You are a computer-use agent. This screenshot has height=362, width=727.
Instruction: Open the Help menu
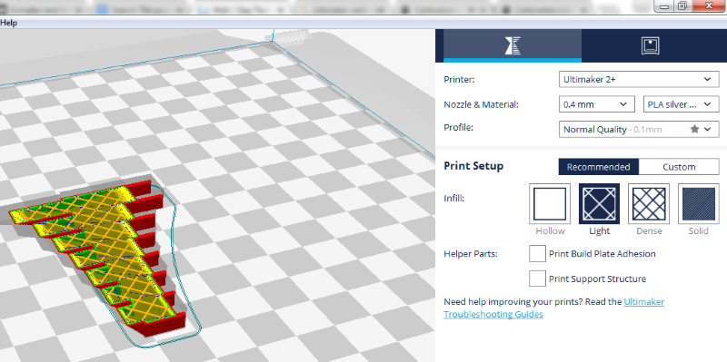tap(8, 23)
